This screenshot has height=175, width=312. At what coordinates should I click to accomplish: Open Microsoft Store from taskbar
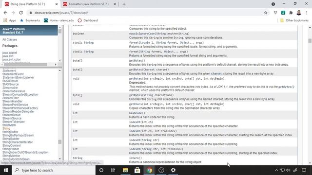[x=137, y=170]
